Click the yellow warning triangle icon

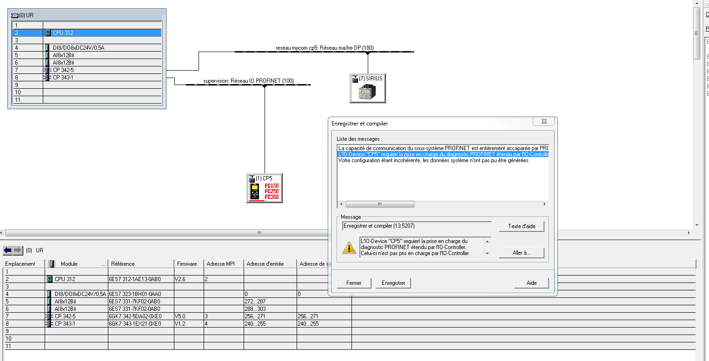pos(349,248)
